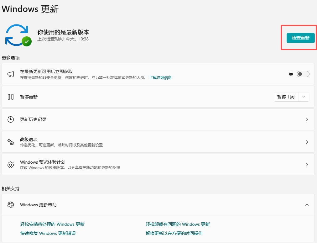
Task: Click the gear icon beside 高级选项
Action: pos(11,142)
